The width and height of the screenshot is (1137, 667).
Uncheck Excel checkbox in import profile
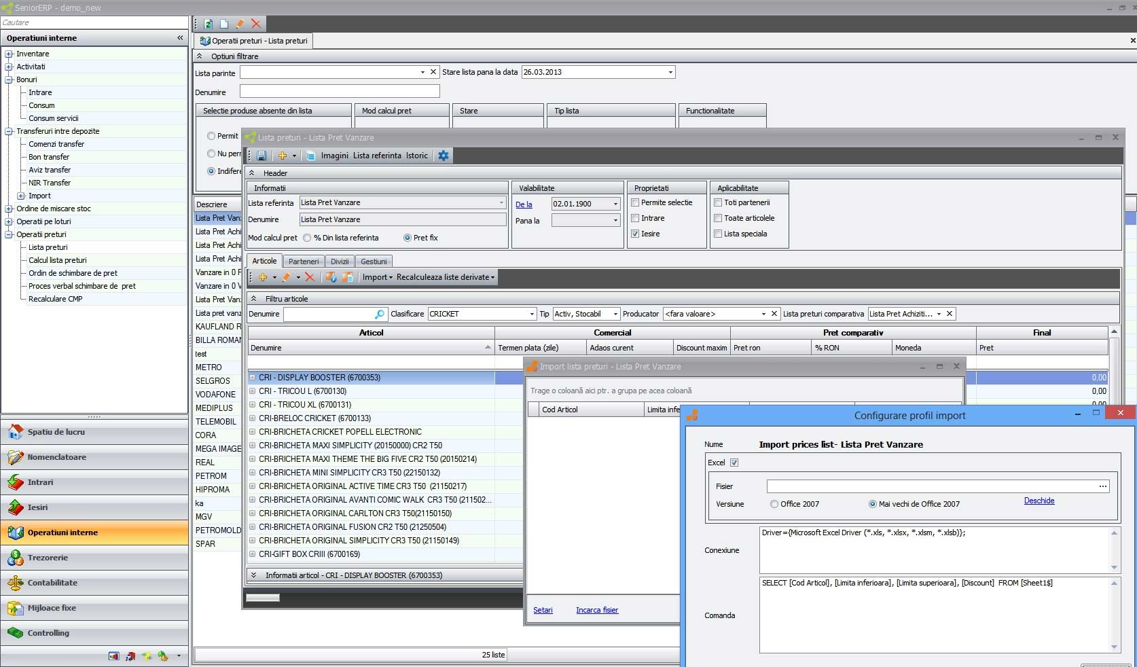734,463
